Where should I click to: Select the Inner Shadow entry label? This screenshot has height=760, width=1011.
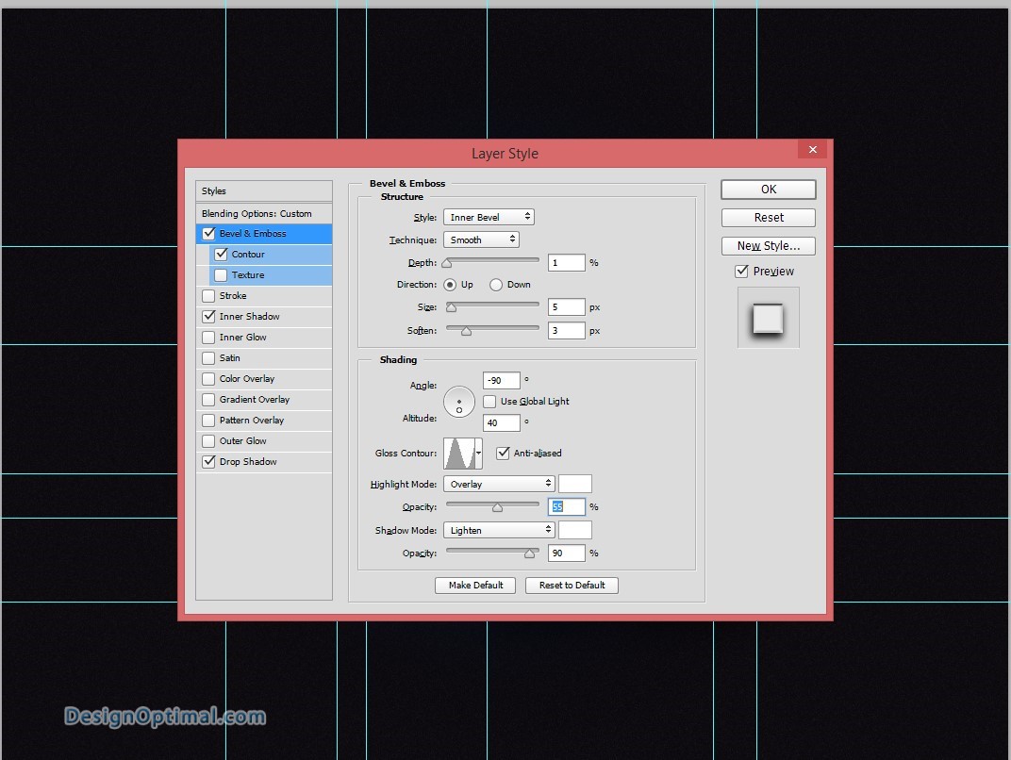click(x=250, y=317)
